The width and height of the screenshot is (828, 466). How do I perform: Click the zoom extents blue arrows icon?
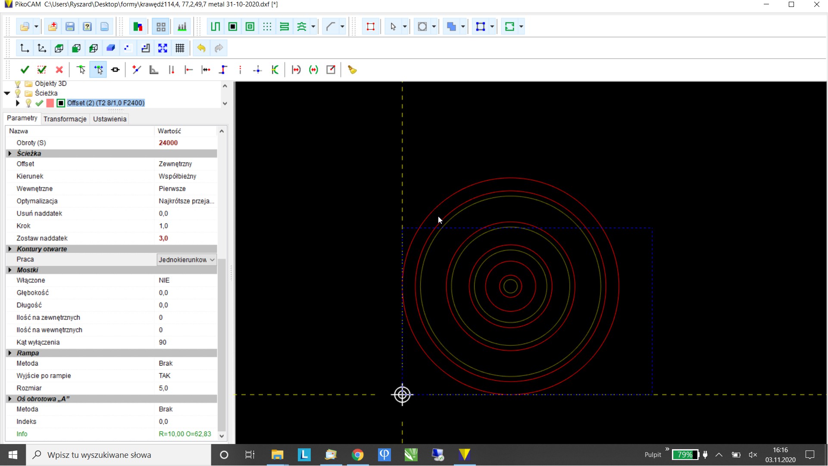pyautogui.click(x=162, y=48)
